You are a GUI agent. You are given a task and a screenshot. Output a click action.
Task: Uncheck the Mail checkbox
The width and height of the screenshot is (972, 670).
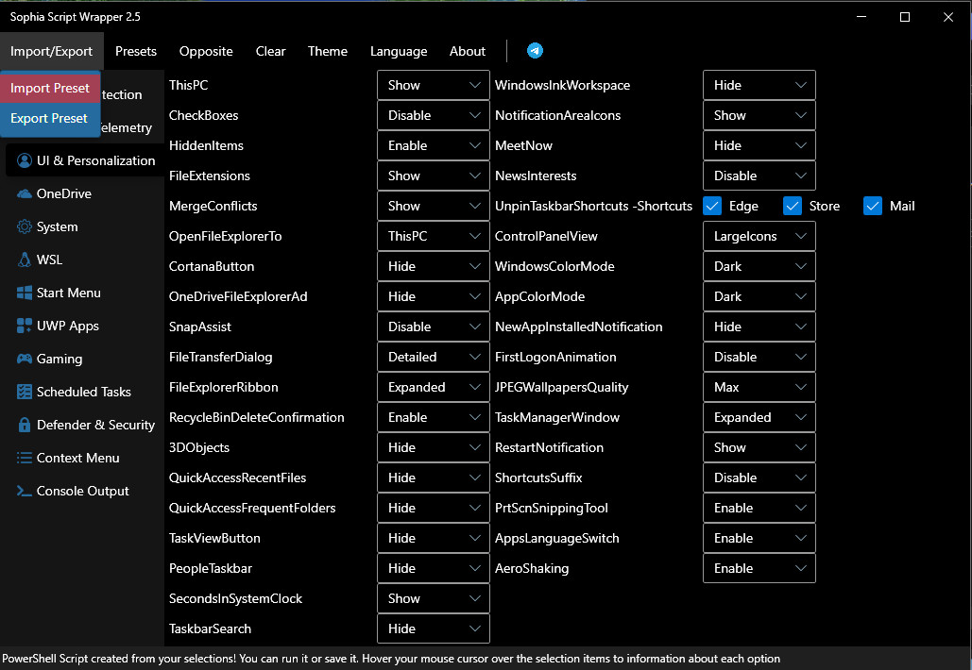(x=872, y=207)
